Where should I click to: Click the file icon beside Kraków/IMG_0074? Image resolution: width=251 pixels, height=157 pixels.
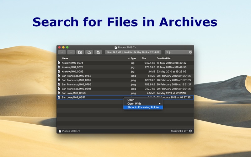(59, 63)
